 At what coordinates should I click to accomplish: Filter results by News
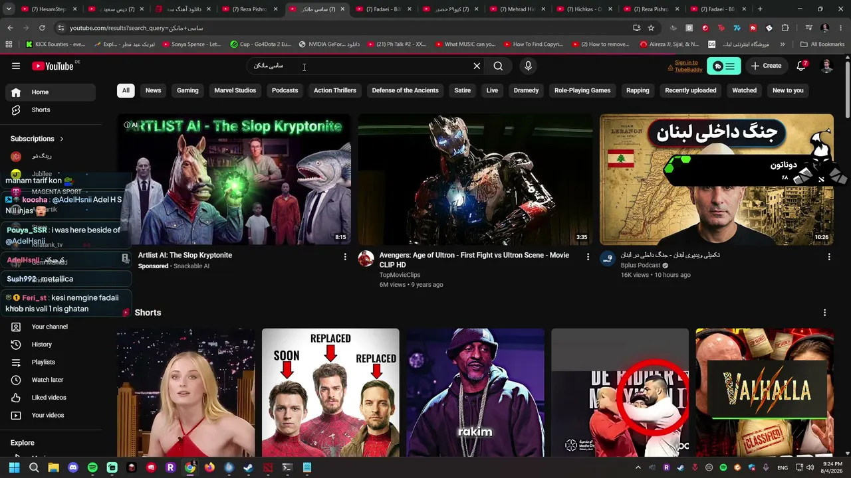point(153,90)
